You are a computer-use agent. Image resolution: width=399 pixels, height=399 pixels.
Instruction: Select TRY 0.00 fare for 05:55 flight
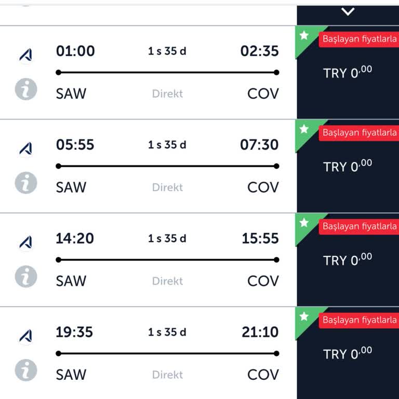pos(348,166)
